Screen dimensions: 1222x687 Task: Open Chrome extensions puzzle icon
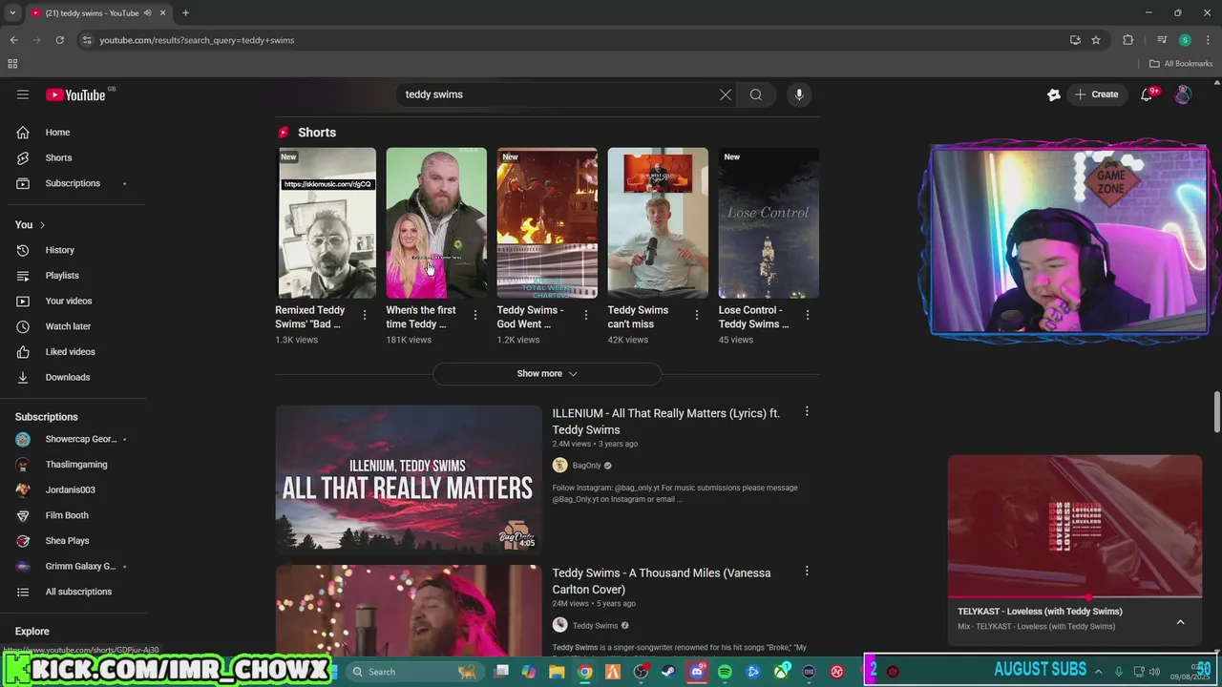click(1128, 40)
